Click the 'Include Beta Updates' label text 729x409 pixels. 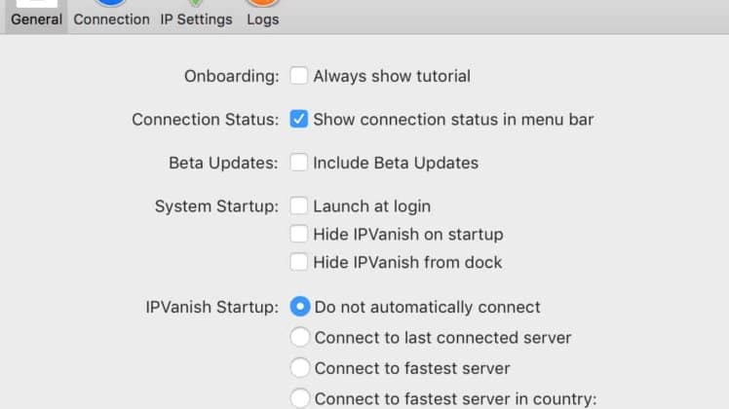(x=396, y=164)
